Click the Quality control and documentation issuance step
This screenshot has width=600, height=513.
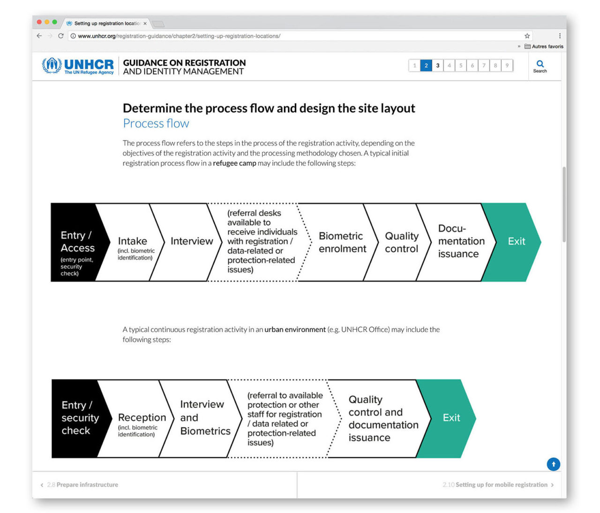pyautogui.click(x=383, y=418)
